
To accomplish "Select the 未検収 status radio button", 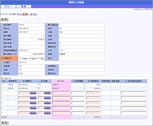I will pos(21,58).
